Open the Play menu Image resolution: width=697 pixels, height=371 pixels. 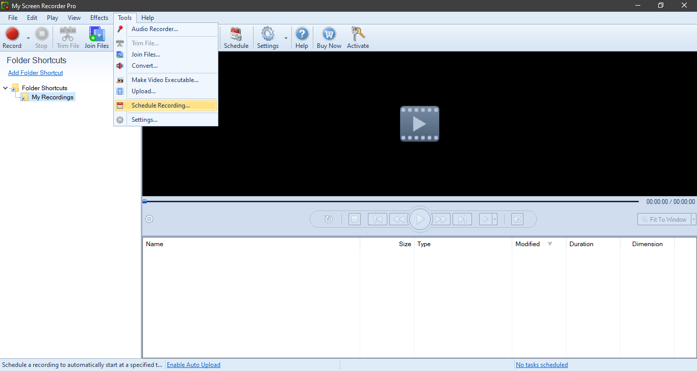pos(53,18)
